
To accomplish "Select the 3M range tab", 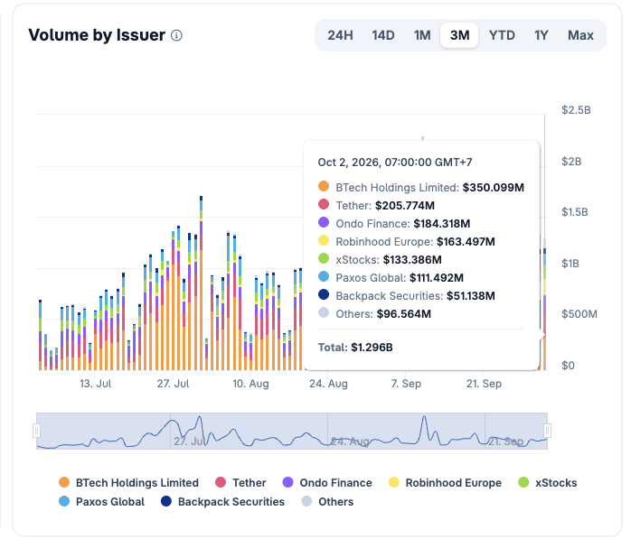I will coord(459,35).
